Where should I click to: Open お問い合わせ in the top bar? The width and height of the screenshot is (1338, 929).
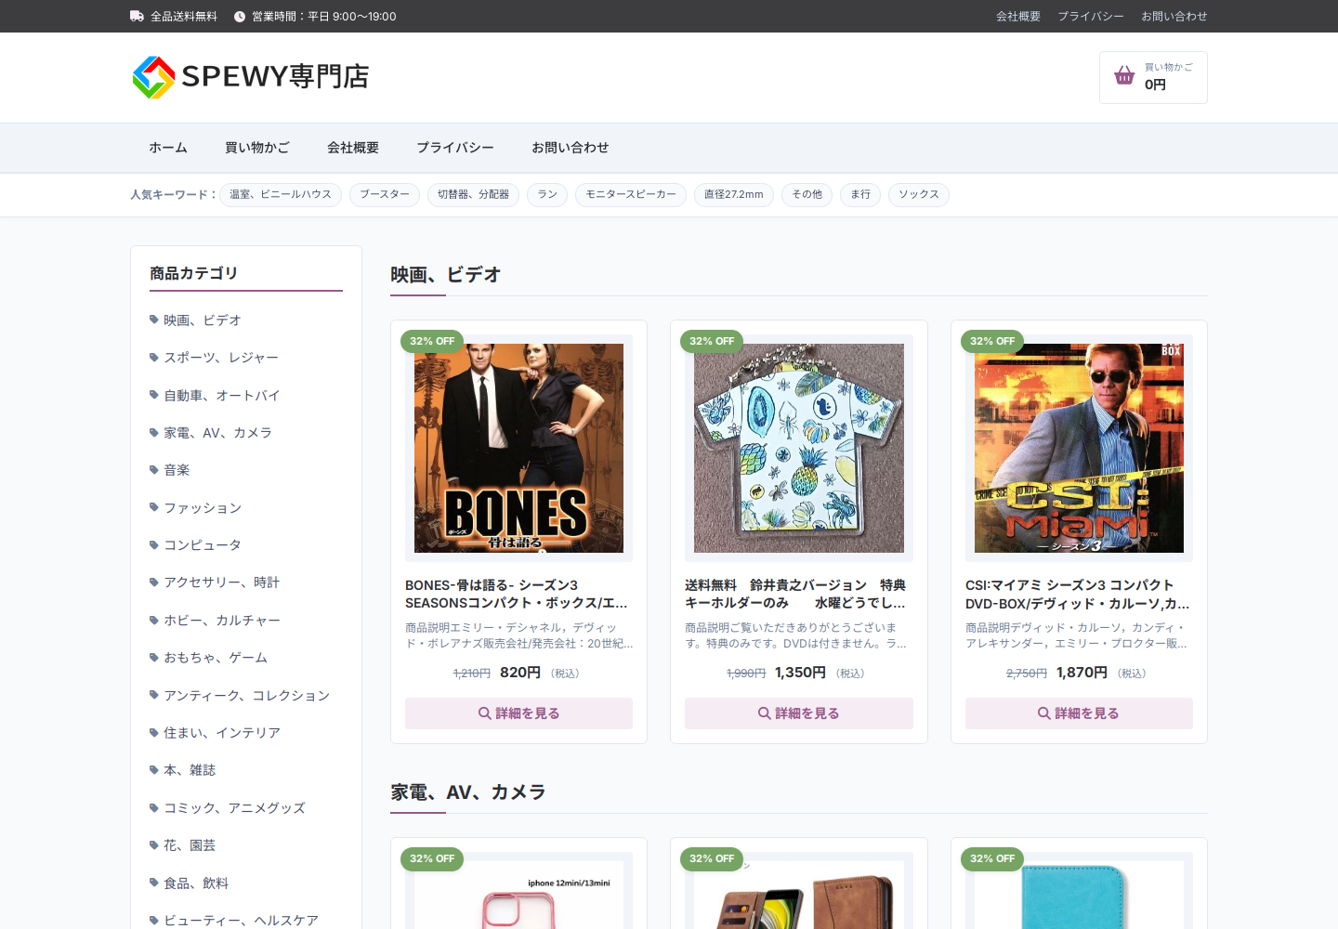point(1174,17)
